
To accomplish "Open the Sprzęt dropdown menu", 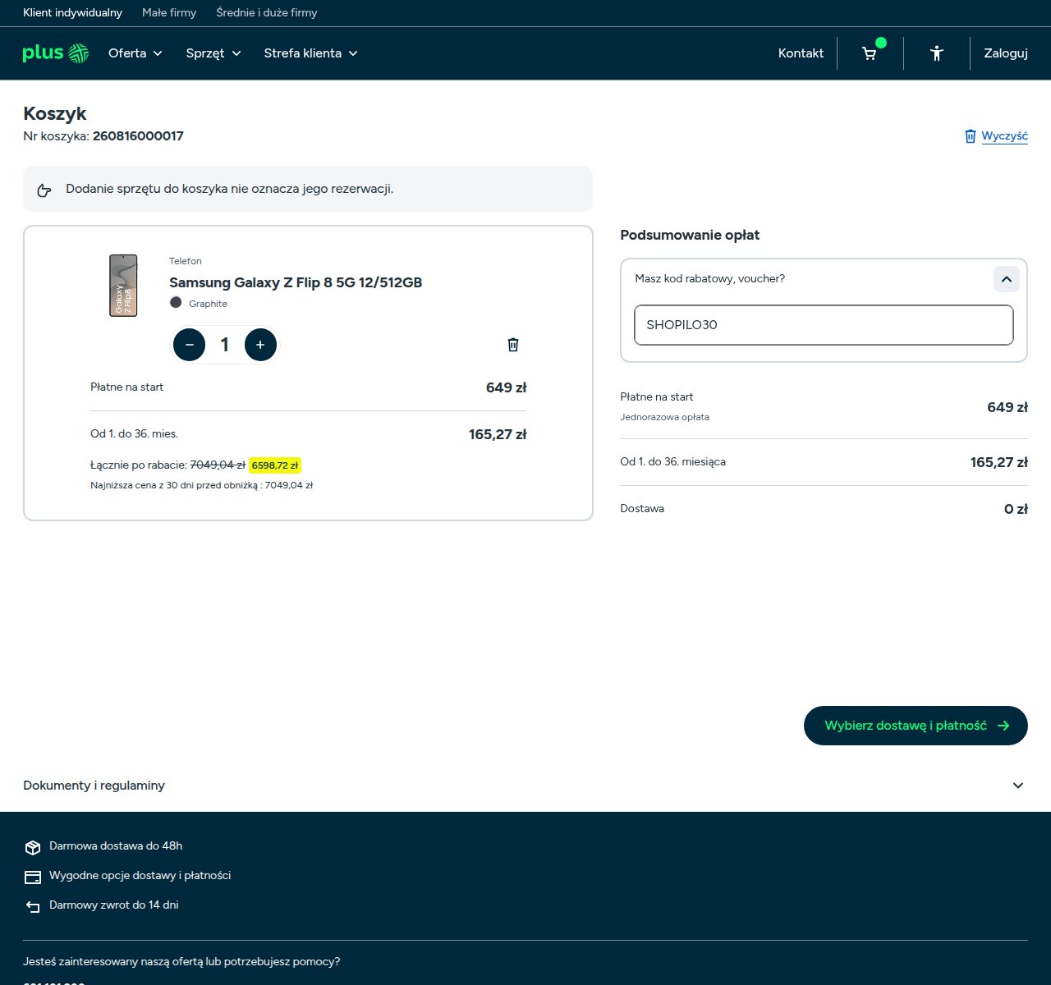I will pyautogui.click(x=213, y=53).
